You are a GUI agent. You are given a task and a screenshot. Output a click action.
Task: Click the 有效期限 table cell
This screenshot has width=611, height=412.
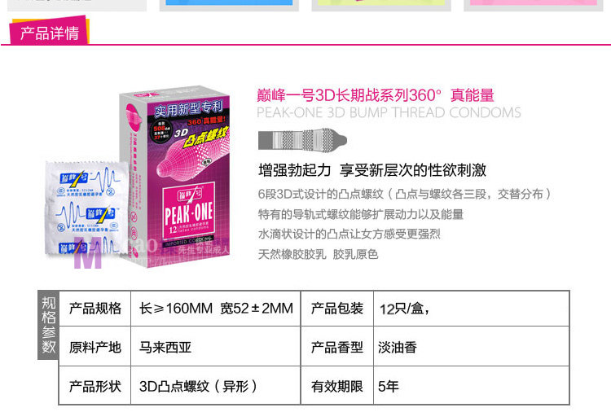pyautogui.click(x=337, y=386)
